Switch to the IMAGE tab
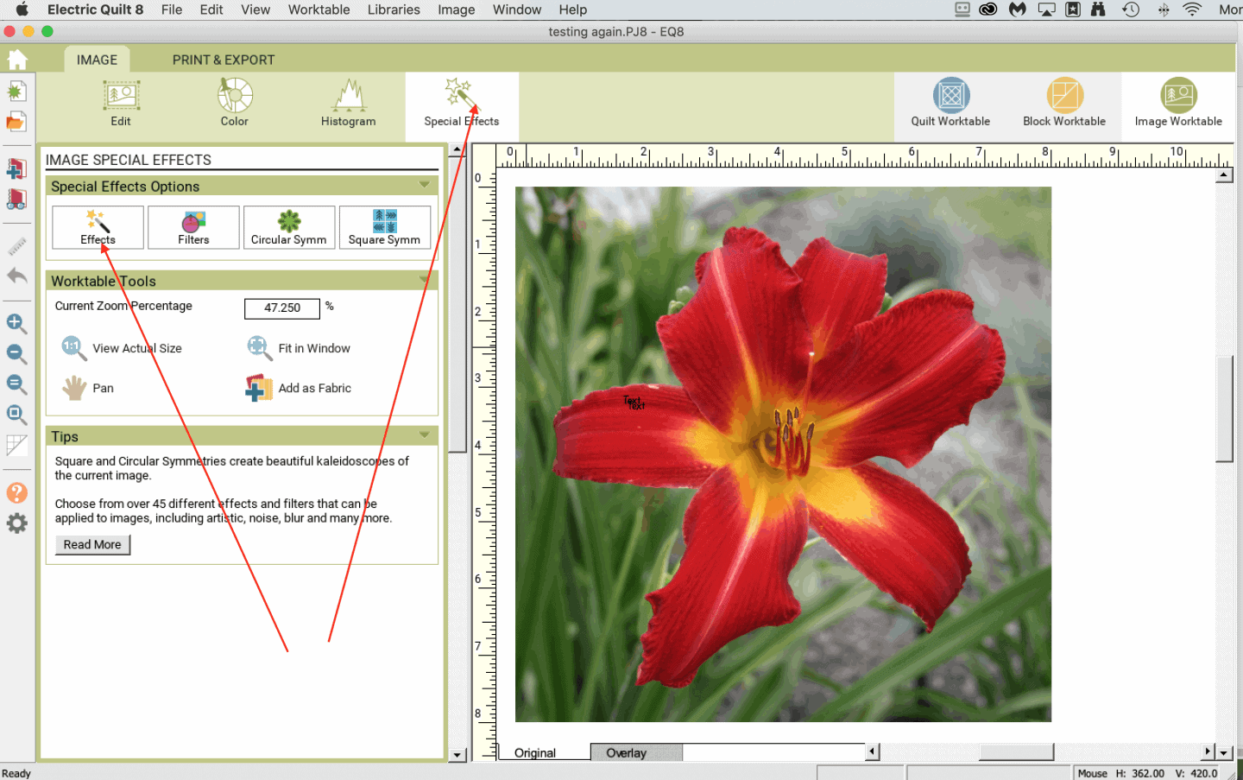Screen dimensions: 1243x780 pos(97,60)
